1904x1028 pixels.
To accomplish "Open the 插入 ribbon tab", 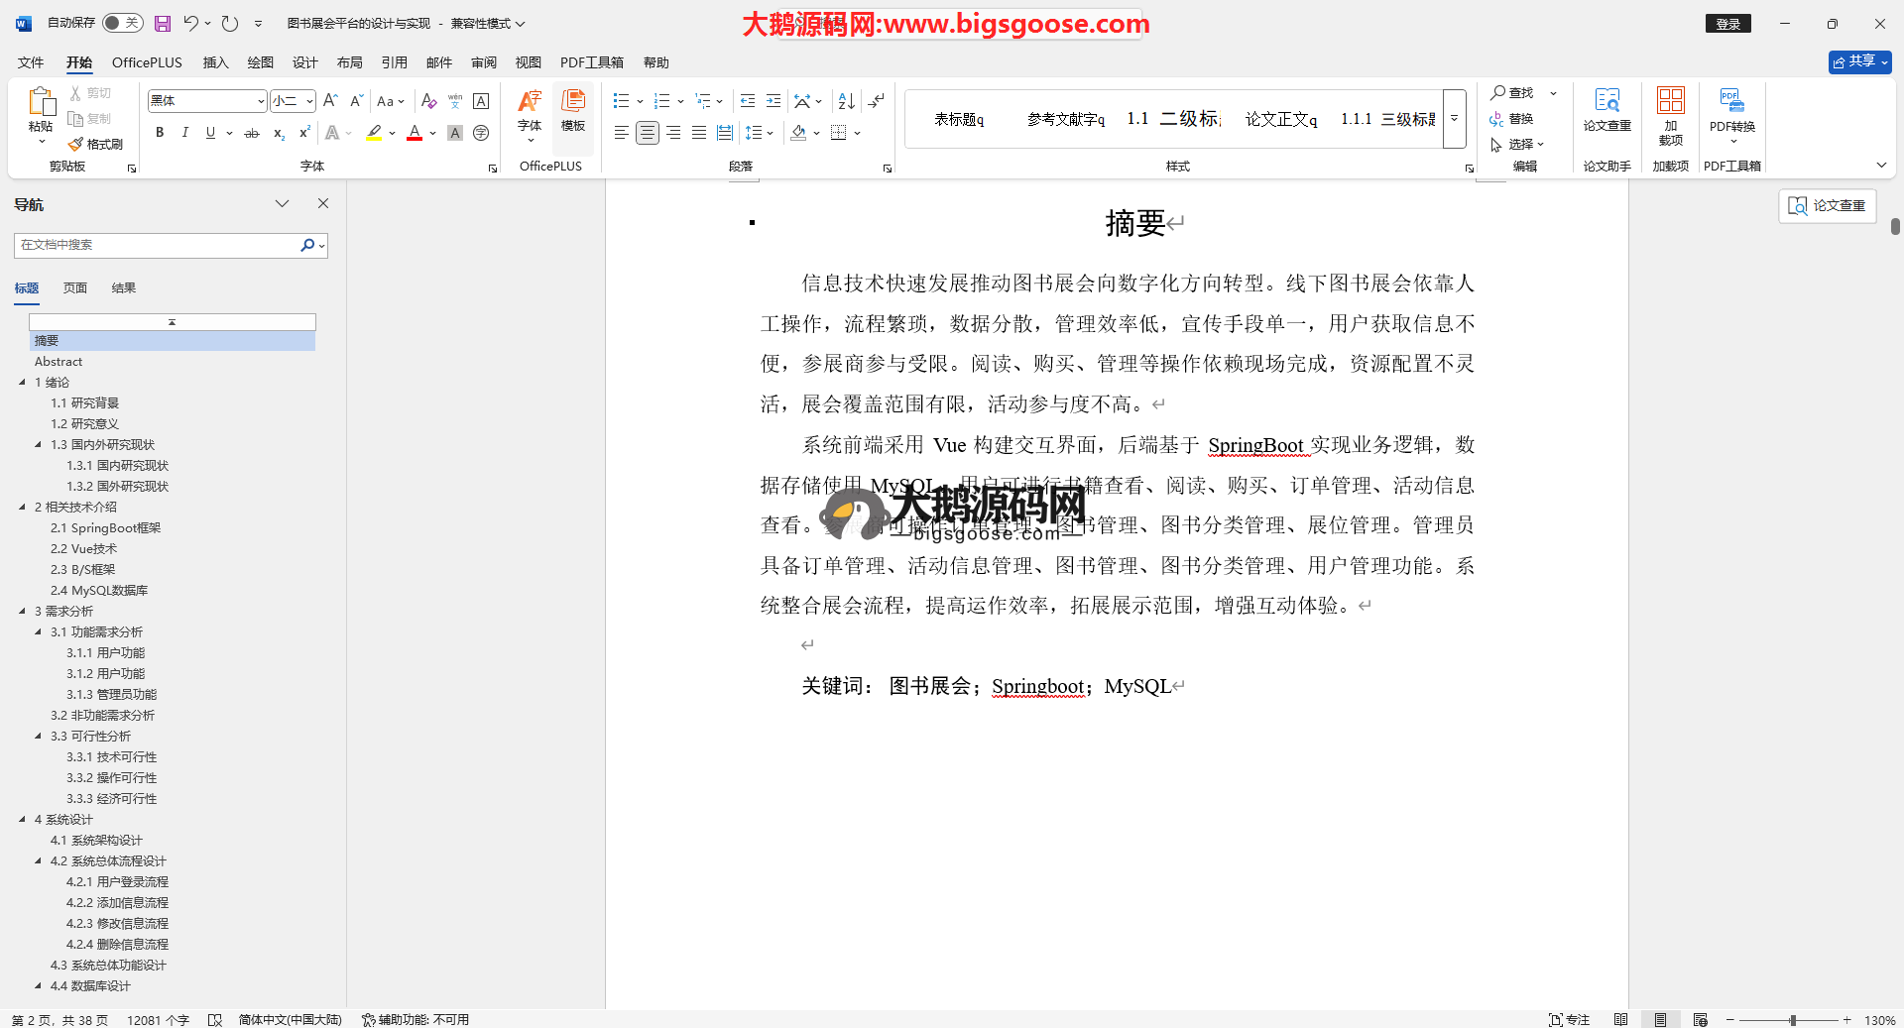I will pyautogui.click(x=215, y=62).
